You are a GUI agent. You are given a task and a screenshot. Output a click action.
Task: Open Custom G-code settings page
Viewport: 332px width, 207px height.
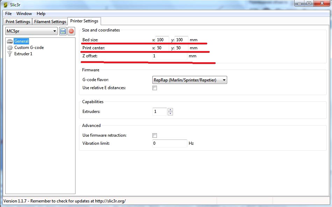tap(29, 48)
